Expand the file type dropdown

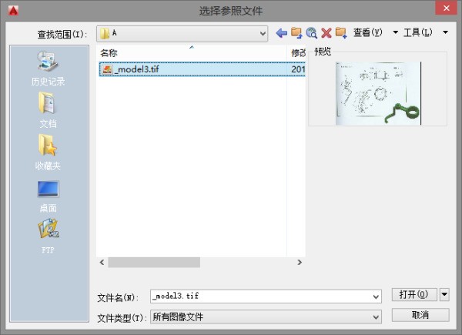coord(376,317)
